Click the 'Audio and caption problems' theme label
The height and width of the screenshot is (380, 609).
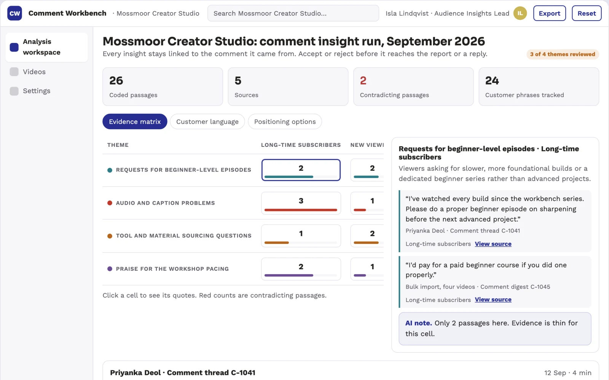(165, 203)
